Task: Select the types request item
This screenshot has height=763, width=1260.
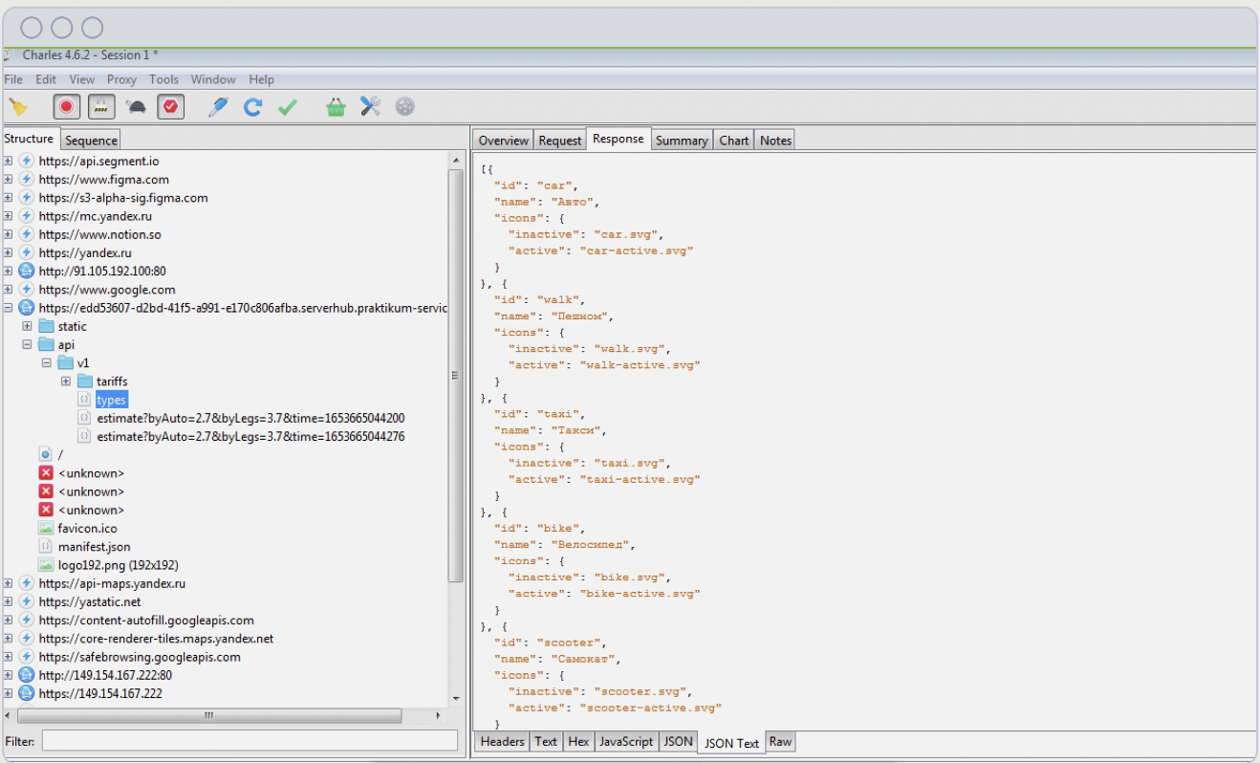Action: pos(111,400)
